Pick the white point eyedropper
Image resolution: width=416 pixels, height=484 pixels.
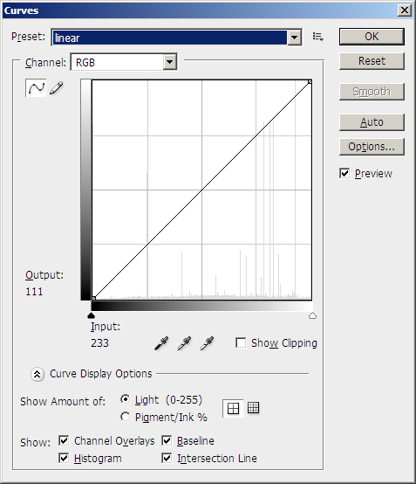207,343
